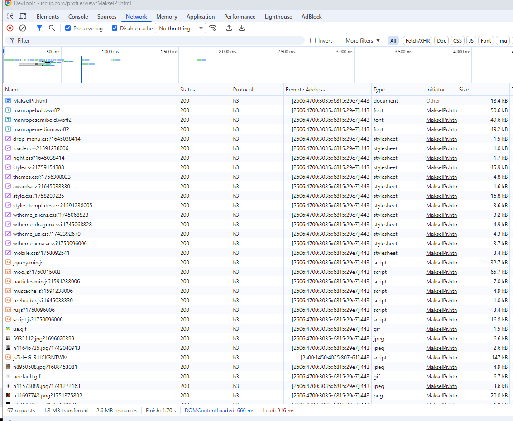Filter requests by CSS type
This screenshot has width=513, height=421.
click(457, 41)
